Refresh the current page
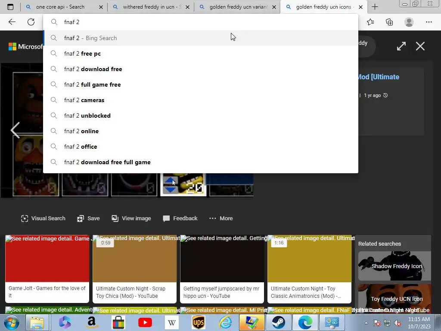Viewport: 441px width, 331px height. pyautogui.click(x=31, y=22)
